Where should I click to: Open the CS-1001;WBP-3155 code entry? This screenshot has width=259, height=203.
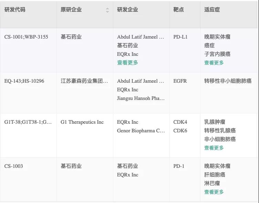click(x=26, y=37)
